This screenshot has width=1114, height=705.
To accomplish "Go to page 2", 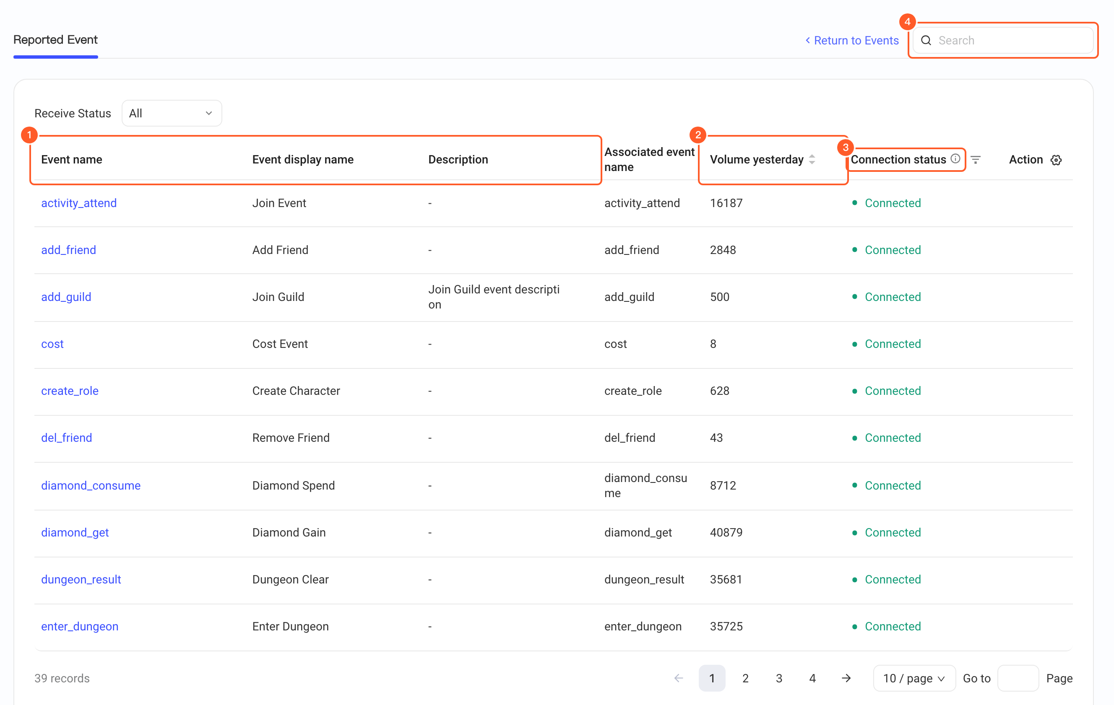I will tap(745, 678).
